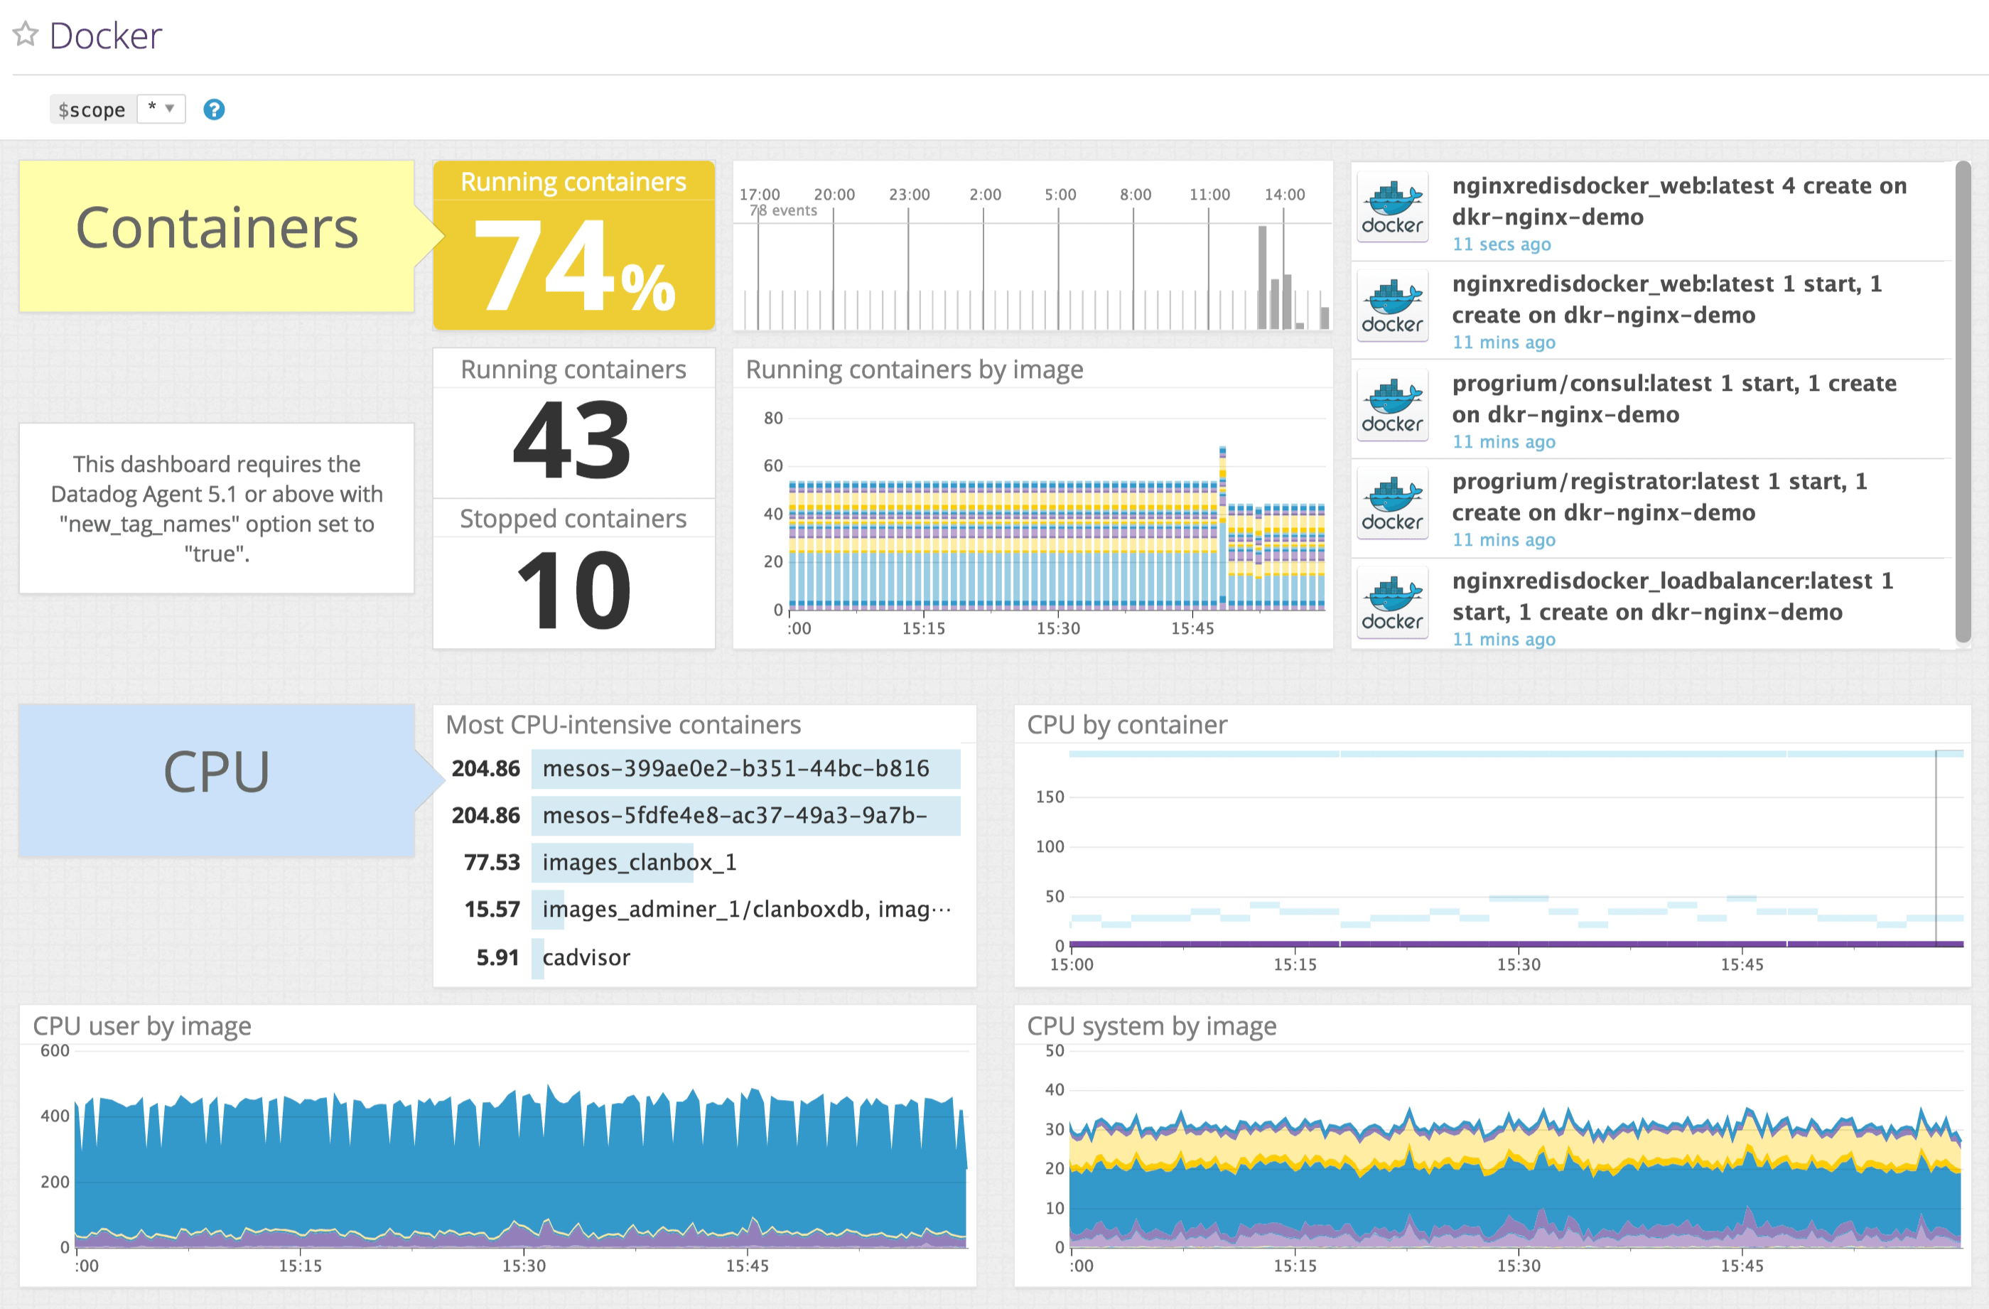Screen dimensions: 1989x1309
Task: Click the blue help icon beside the scope selector
Action: 214,109
